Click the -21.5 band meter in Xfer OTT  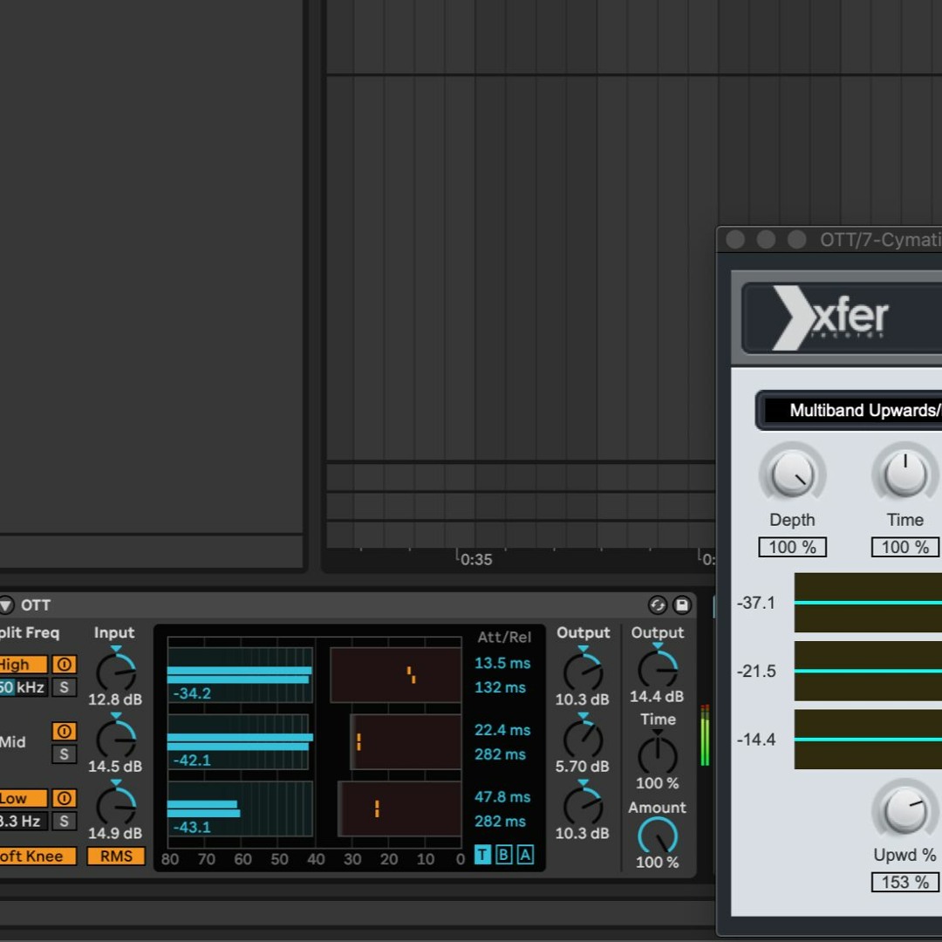coord(868,671)
